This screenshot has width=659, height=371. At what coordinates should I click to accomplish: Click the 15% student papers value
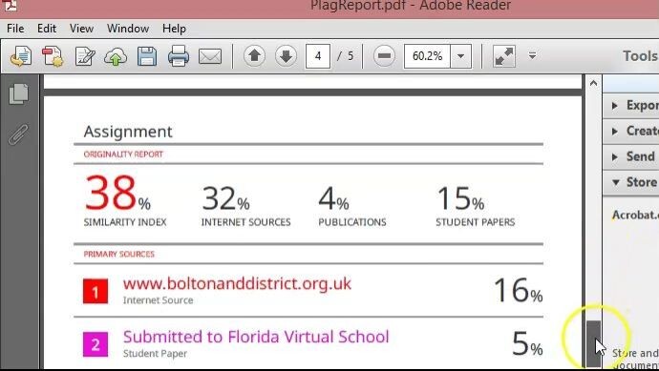pyautogui.click(x=460, y=198)
